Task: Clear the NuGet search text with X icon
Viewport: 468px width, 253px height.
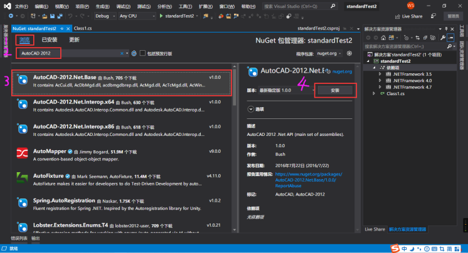Action: 122,53
